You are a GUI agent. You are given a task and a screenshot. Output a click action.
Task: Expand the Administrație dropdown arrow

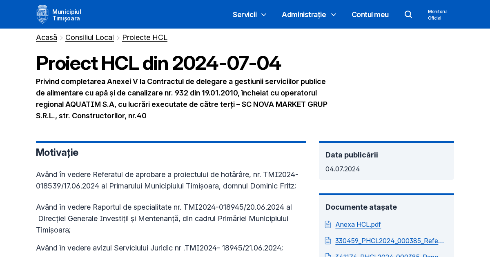[x=334, y=15]
